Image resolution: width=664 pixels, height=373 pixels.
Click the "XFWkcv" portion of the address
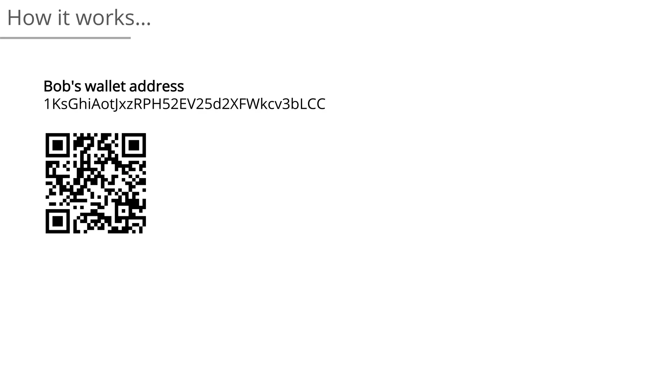[256, 104]
